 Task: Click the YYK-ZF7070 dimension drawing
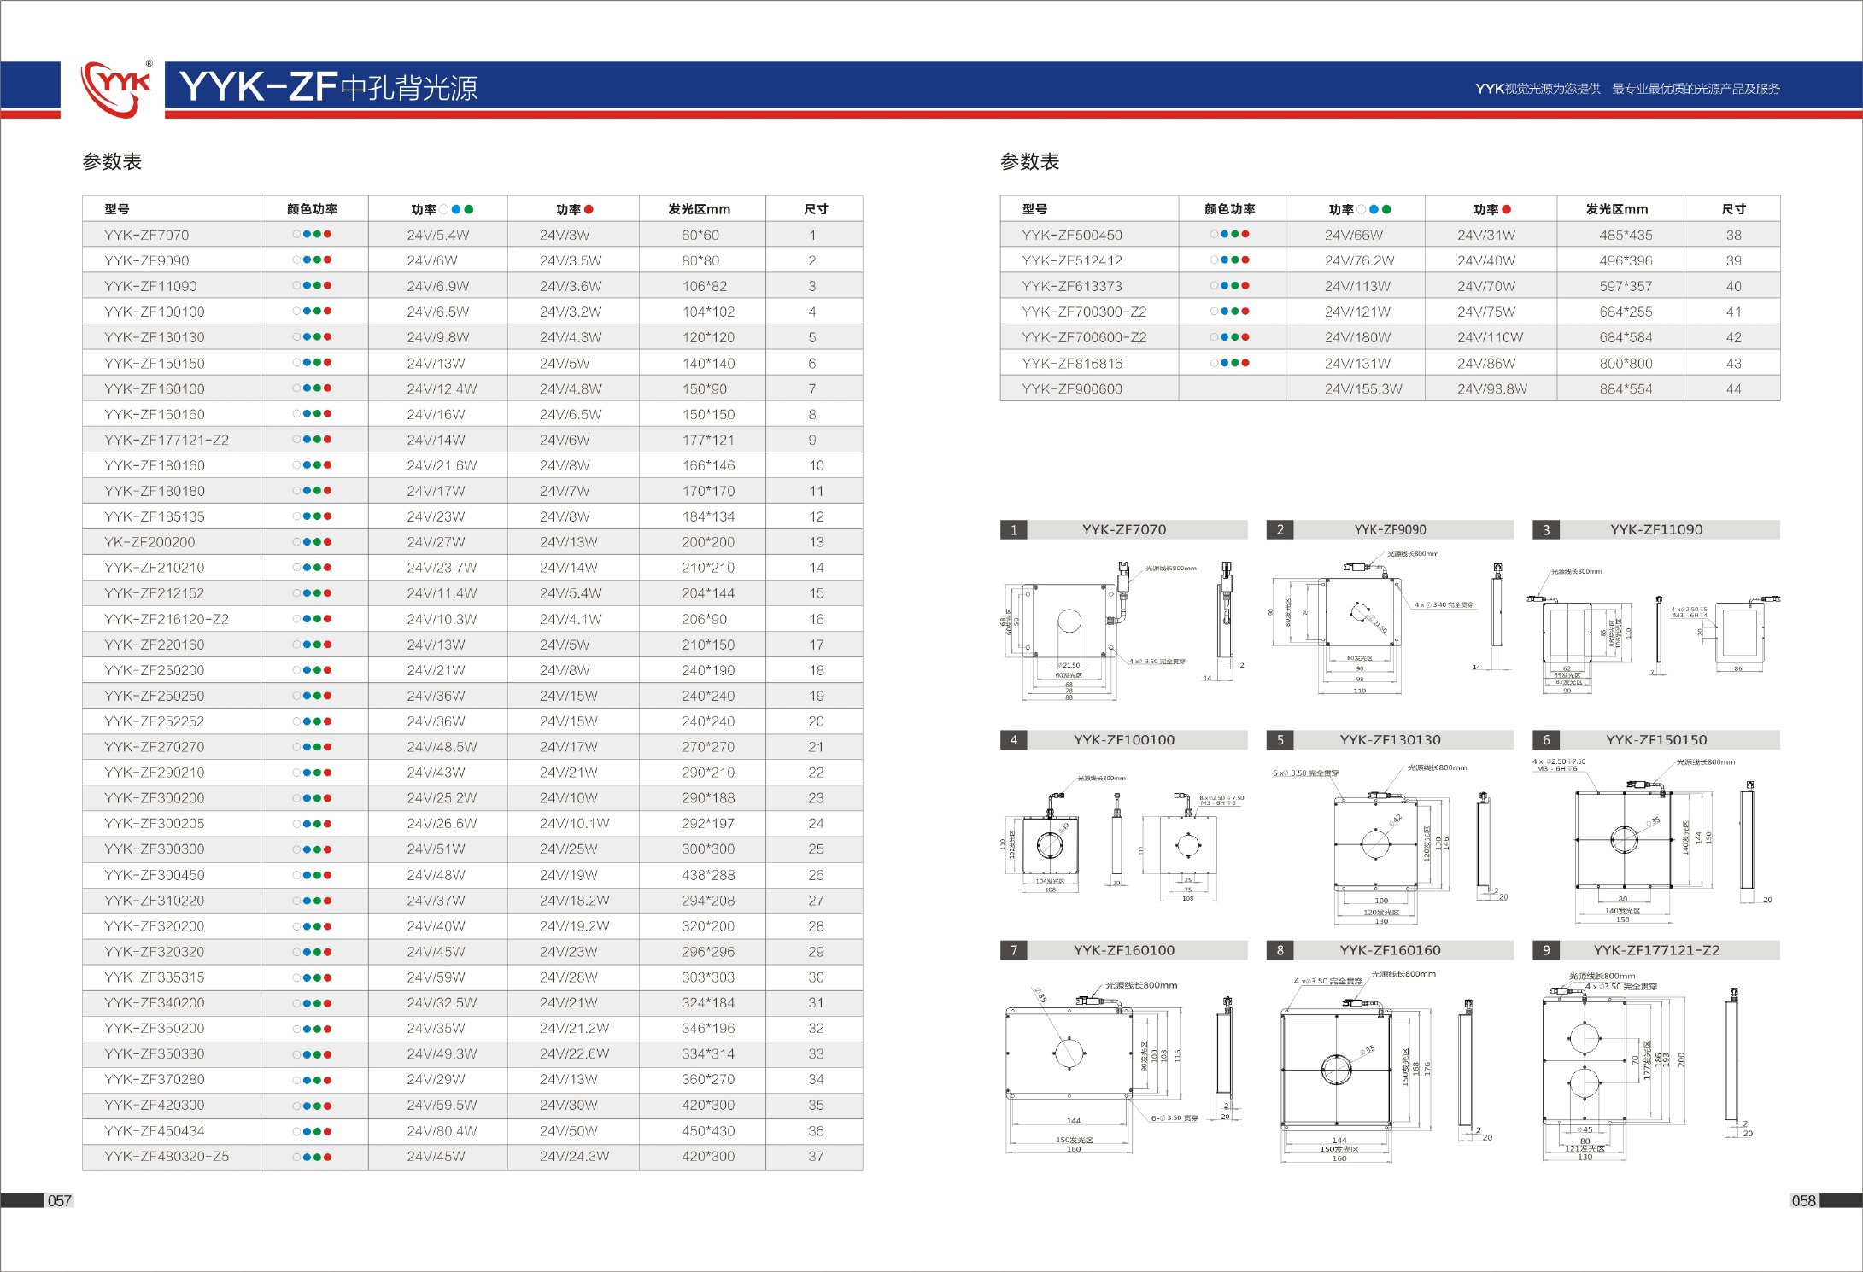point(1123,631)
